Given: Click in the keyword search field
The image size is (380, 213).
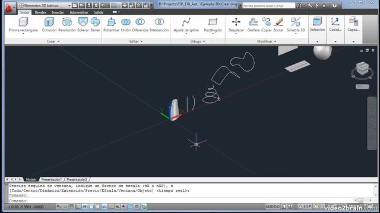Looking at the screenshot, I should [x=268, y=5].
